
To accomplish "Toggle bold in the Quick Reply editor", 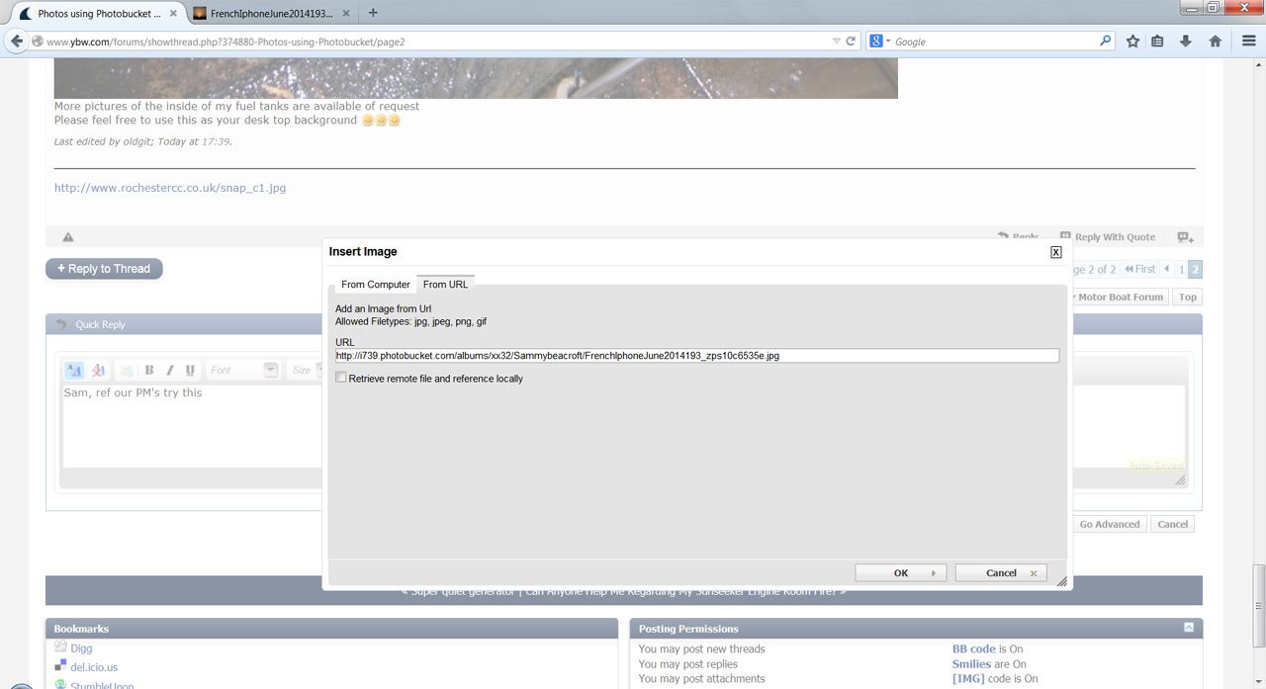I will click(149, 370).
